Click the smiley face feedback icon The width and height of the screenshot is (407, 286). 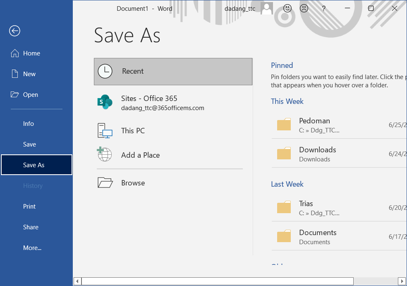click(x=287, y=8)
